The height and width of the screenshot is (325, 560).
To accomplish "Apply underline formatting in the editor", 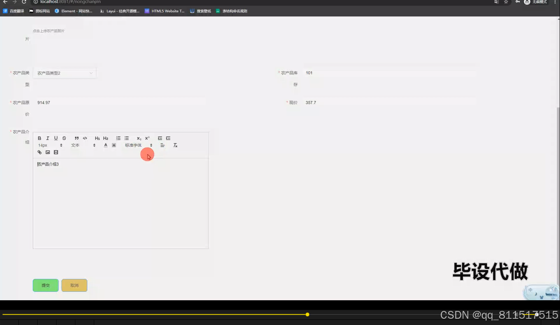I will (x=56, y=138).
